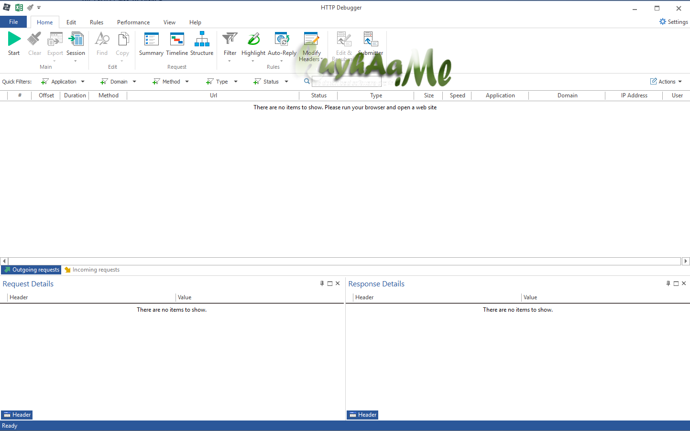
Task: Expand the Application quick filter dropdown
Action: point(83,82)
